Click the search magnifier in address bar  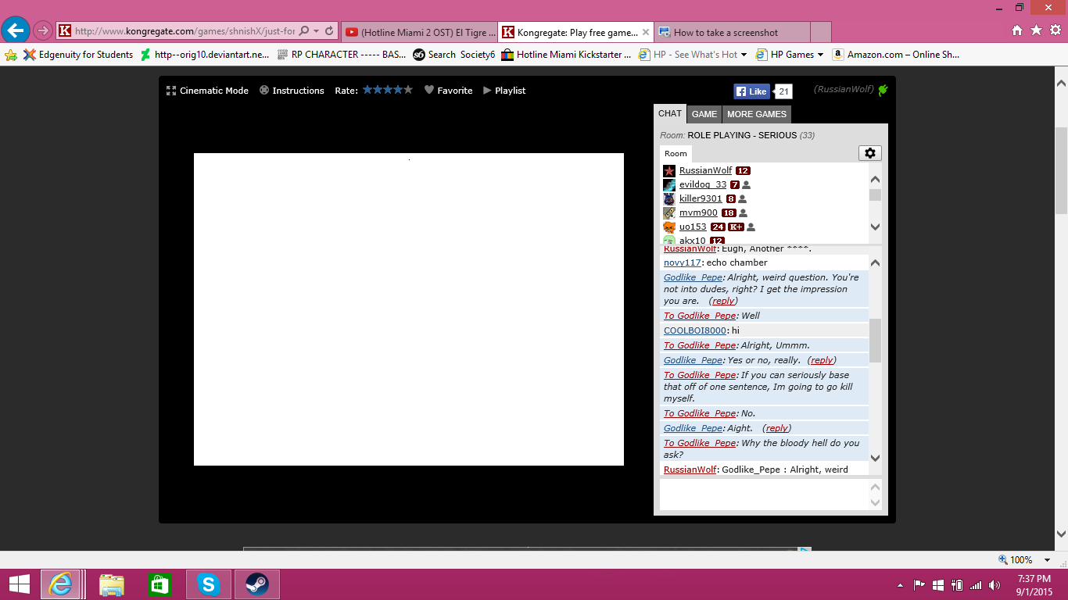click(303, 31)
